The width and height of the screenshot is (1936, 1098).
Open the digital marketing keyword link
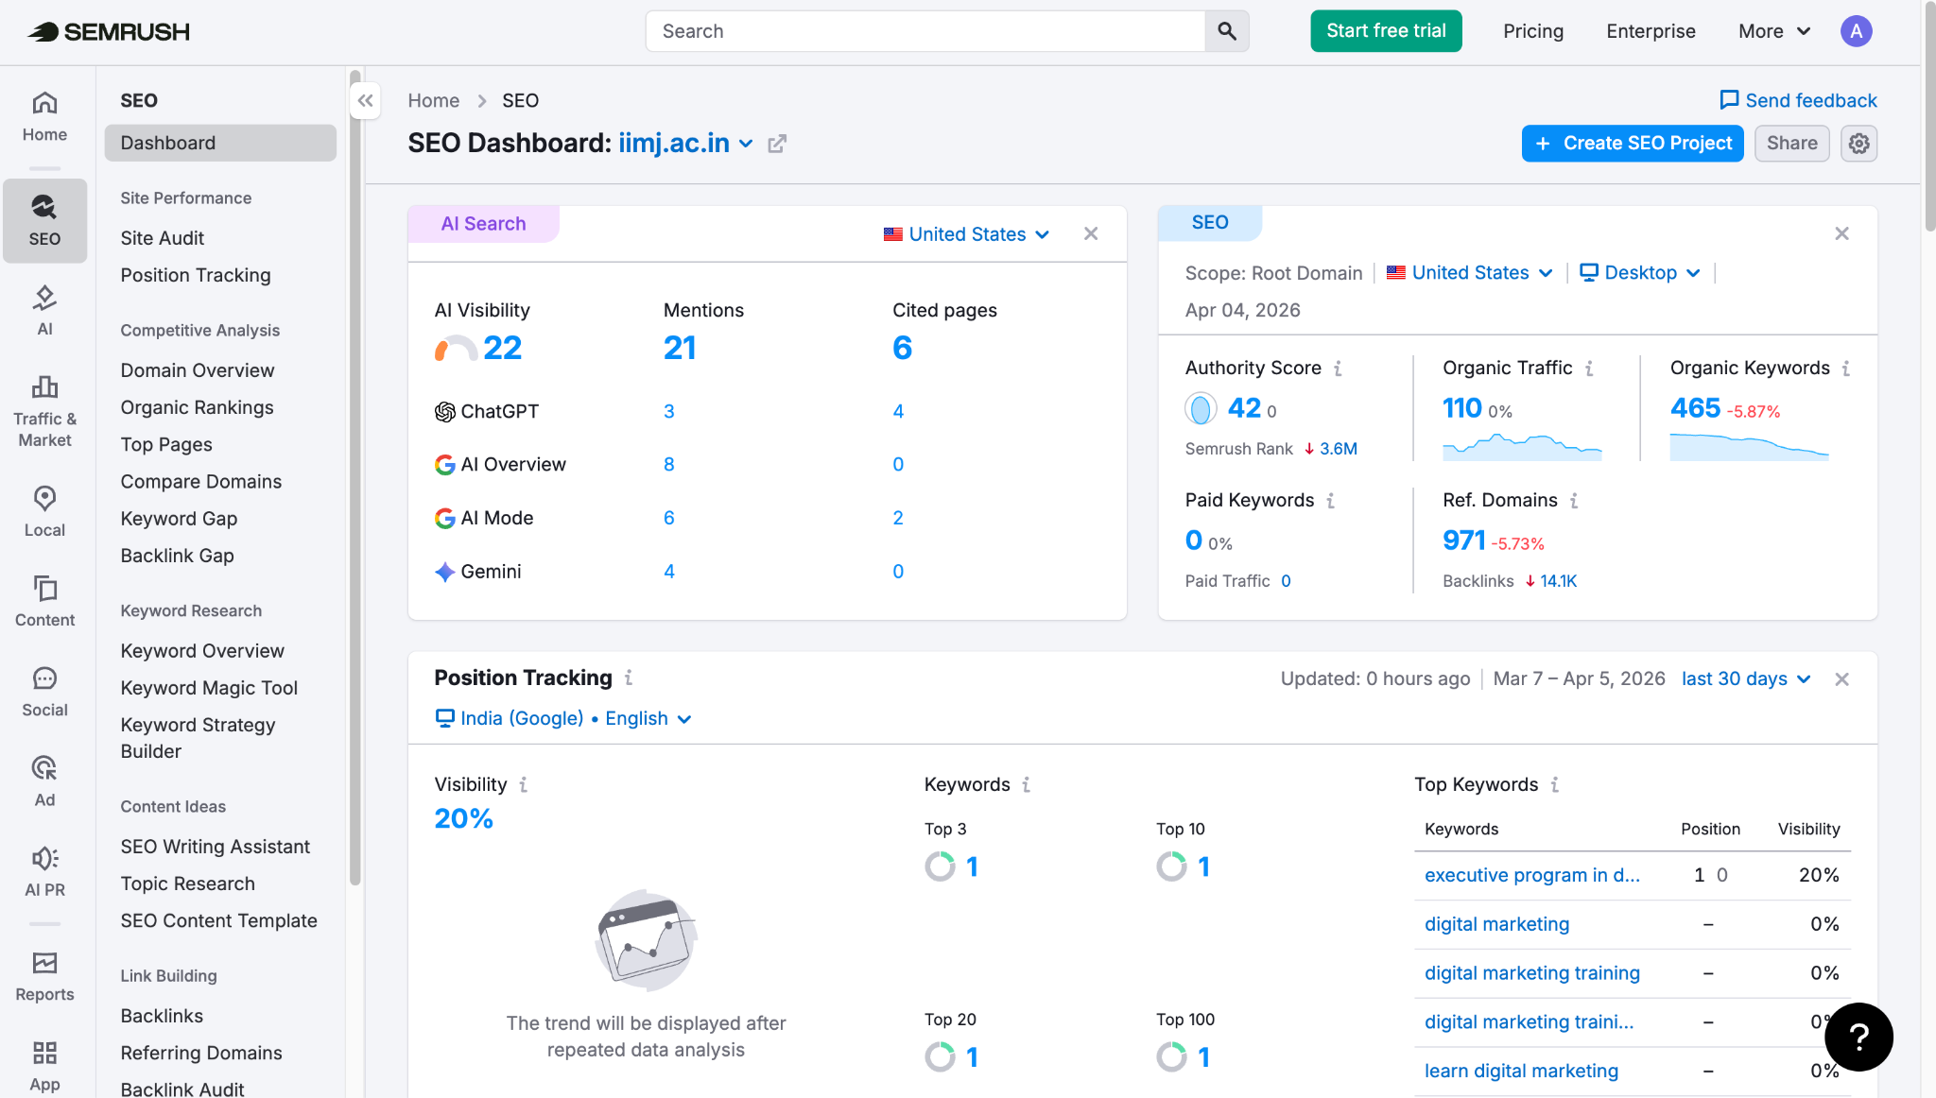point(1496,924)
